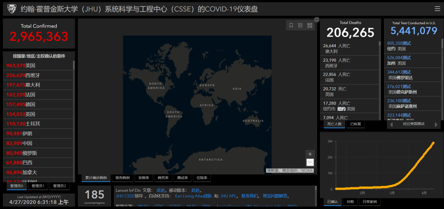The height and width of the screenshot is (209, 444).
Task: Zoom in on the map
Action: click(x=310, y=154)
